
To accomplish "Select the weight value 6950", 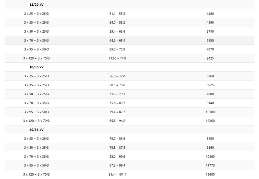I will click(x=210, y=40).
